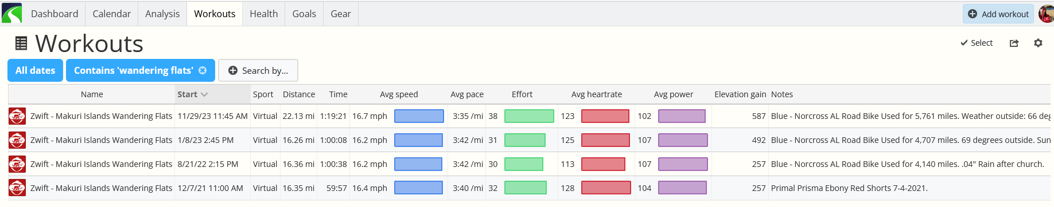Click the red heartrate bar for 128
Screen dimensions: 1054x207
(x=606, y=188)
